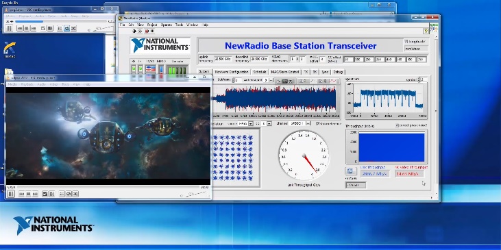The height and width of the screenshot is (250, 501).
Task: Open playlist in the top VLC player
Action: pyautogui.click(x=60, y=28)
